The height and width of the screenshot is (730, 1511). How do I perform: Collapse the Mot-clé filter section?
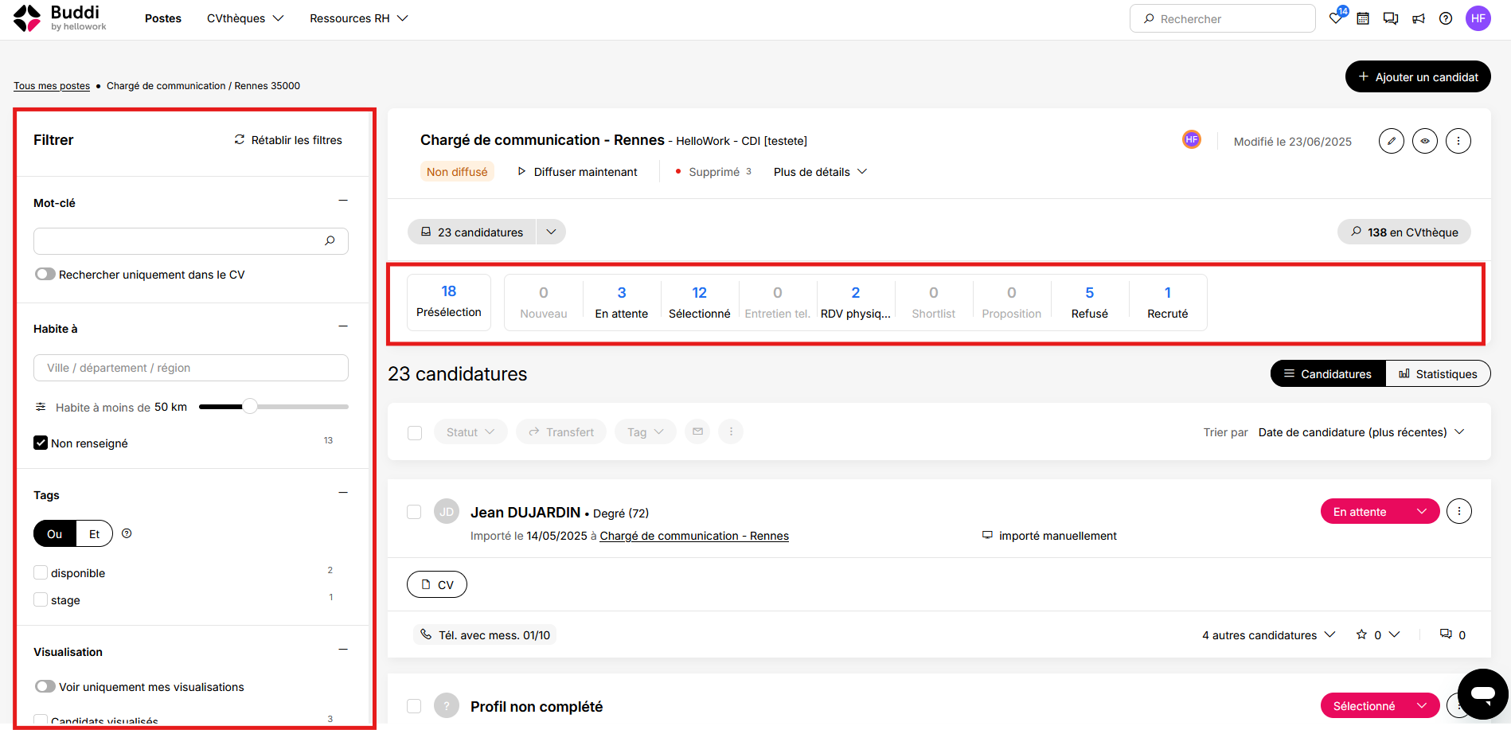coord(343,201)
